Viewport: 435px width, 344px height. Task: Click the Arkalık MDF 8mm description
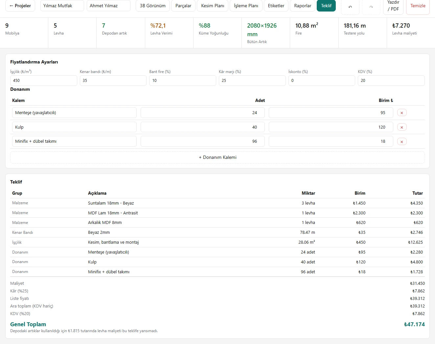105,223
